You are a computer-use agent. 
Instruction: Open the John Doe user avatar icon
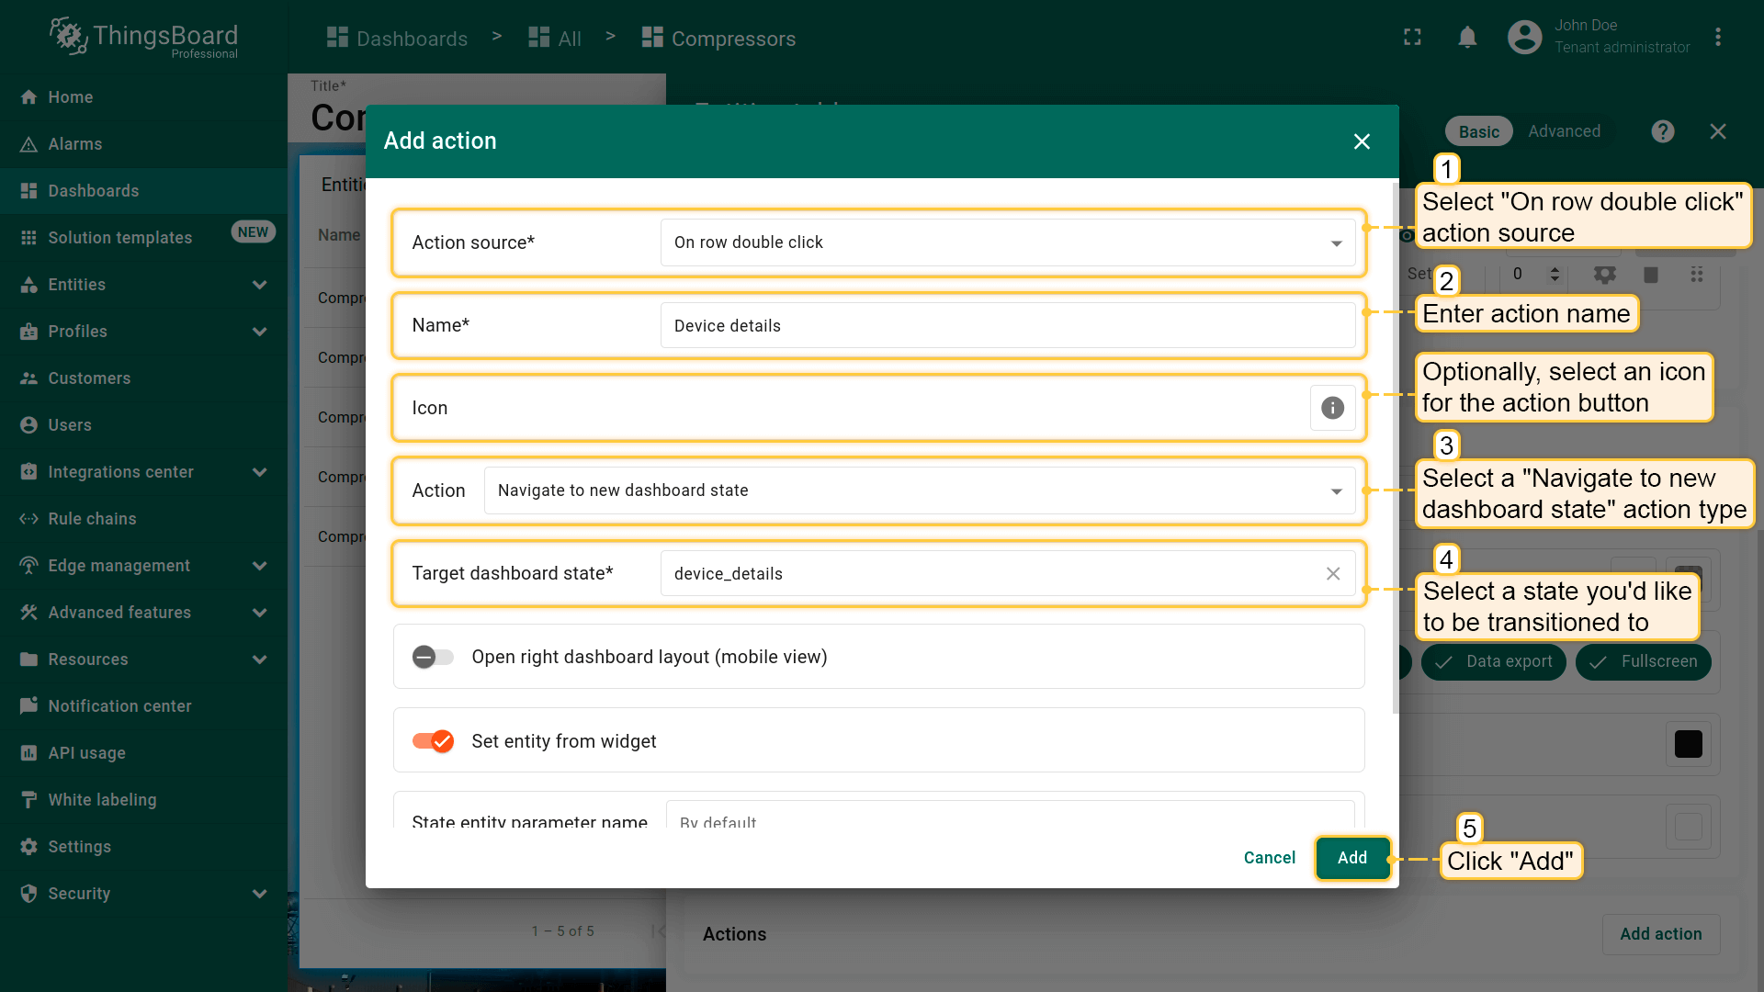pos(1524,38)
